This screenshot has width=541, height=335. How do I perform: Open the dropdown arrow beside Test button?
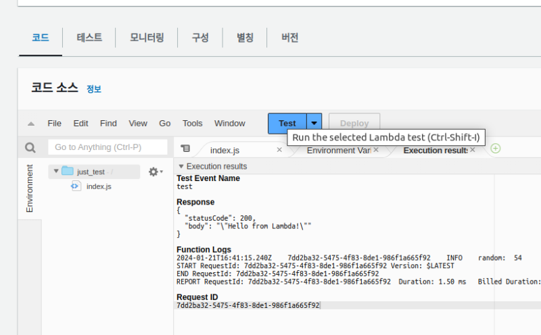pyautogui.click(x=314, y=124)
